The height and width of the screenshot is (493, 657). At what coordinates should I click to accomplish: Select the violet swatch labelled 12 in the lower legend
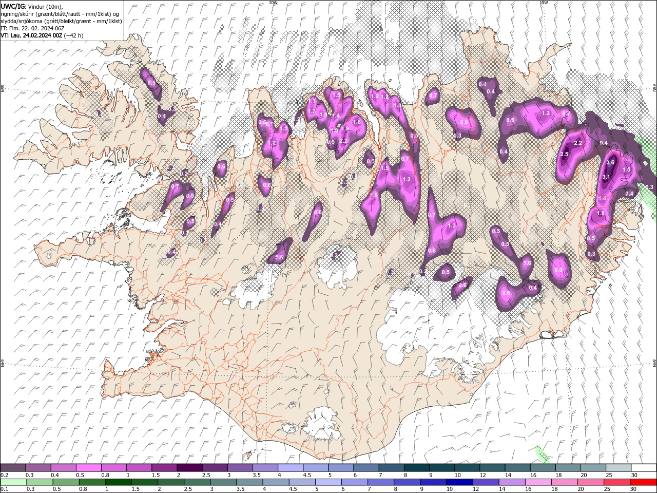[x=485, y=482]
